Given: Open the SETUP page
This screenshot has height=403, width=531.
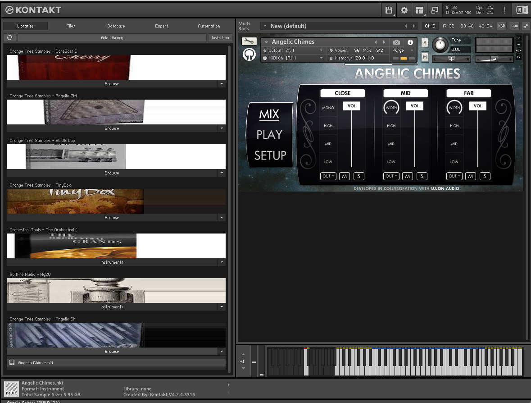Looking at the screenshot, I should click(270, 156).
